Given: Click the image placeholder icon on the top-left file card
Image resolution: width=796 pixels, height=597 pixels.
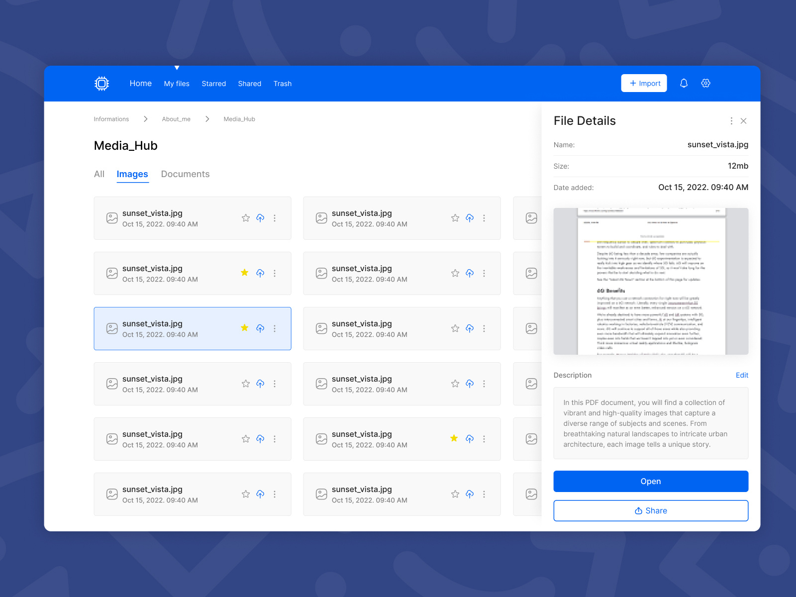Looking at the screenshot, I should click(x=112, y=218).
